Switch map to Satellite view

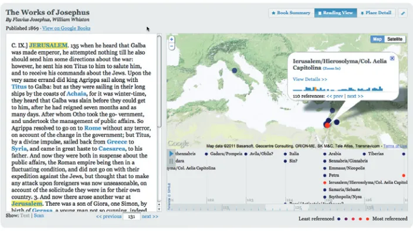(395, 39)
